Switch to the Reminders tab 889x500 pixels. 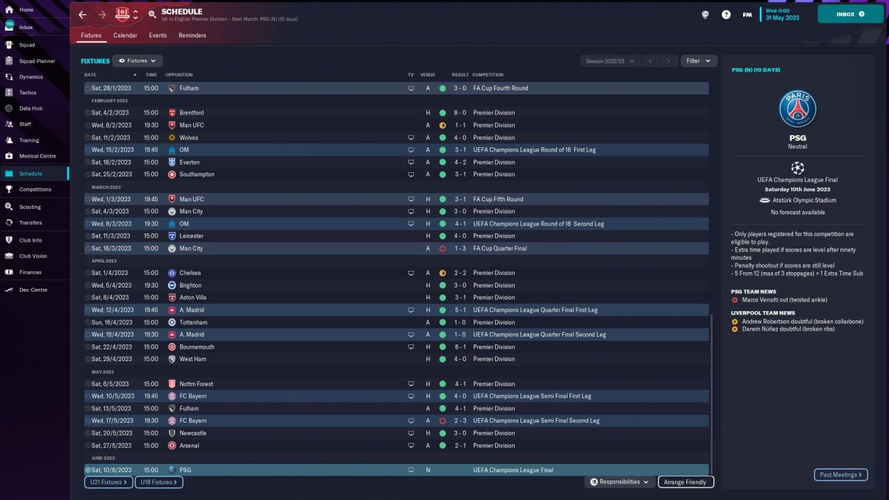192,35
